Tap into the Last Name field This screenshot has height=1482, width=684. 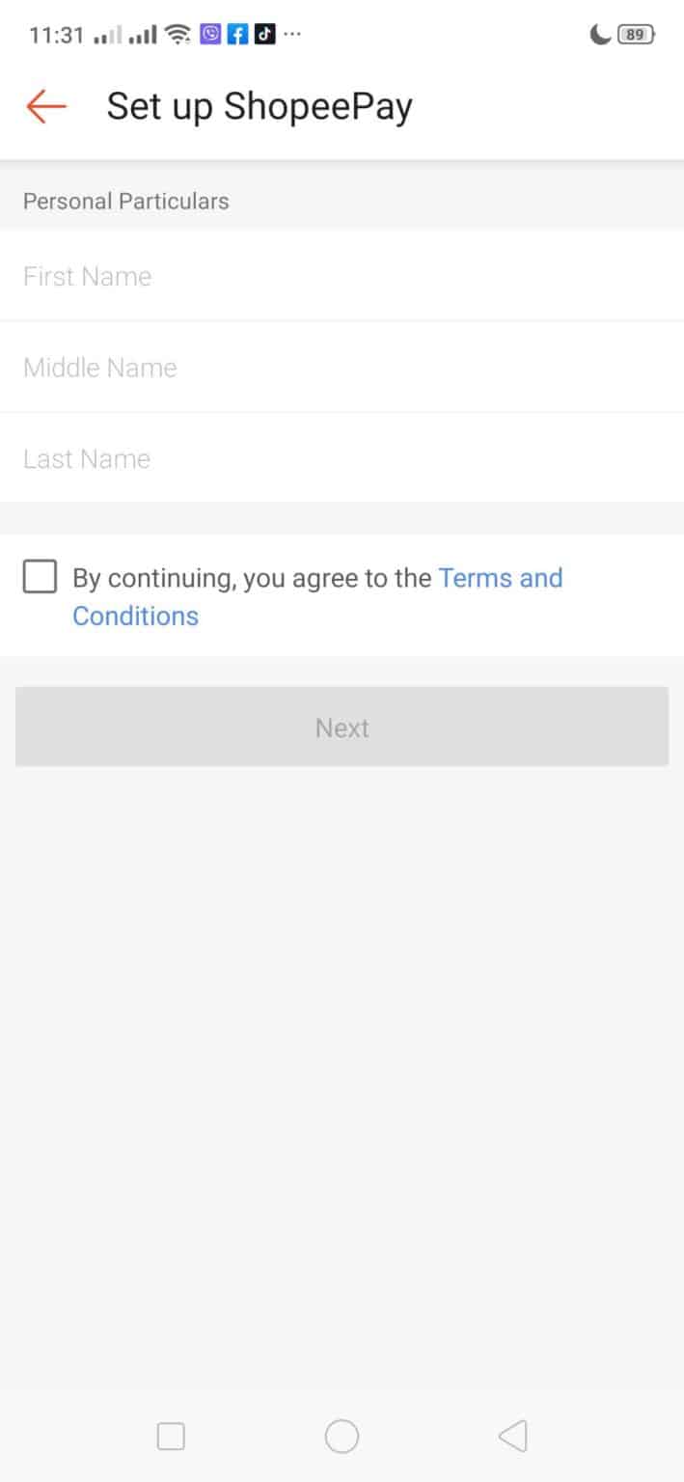[x=342, y=458]
